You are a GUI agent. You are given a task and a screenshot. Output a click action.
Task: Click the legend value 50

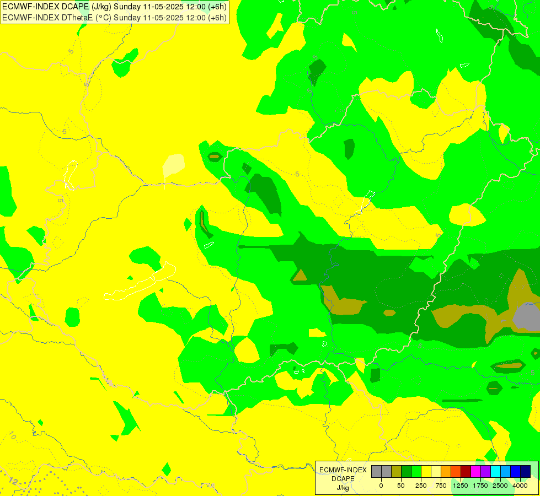[x=401, y=486]
